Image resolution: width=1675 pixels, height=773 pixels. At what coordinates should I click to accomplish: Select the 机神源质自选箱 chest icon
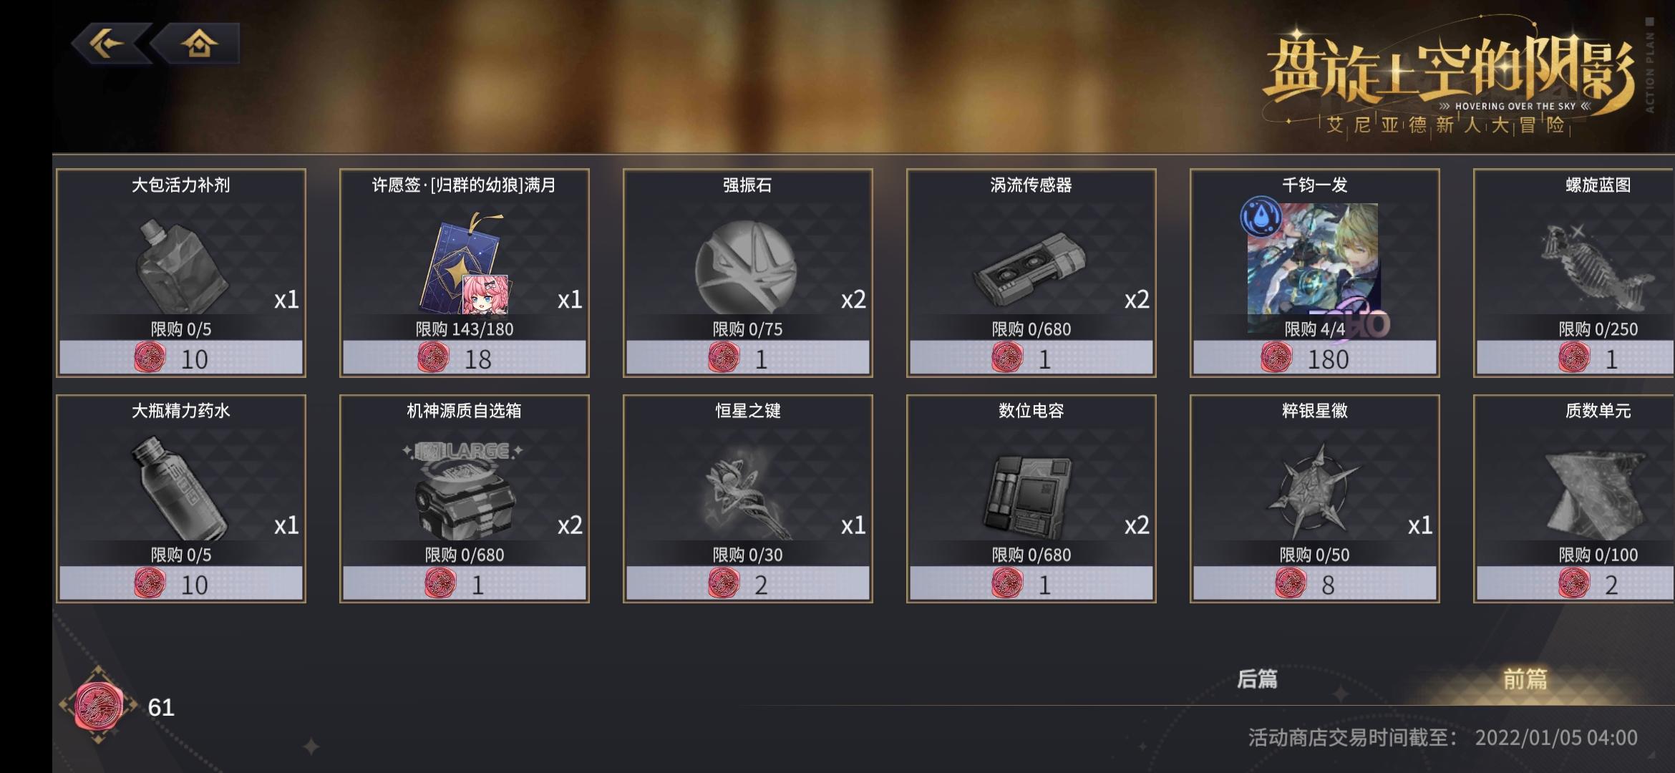click(465, 490)
